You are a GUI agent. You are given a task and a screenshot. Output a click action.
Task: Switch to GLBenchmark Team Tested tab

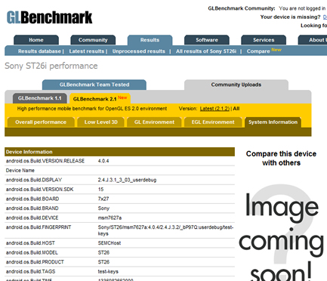94,85
